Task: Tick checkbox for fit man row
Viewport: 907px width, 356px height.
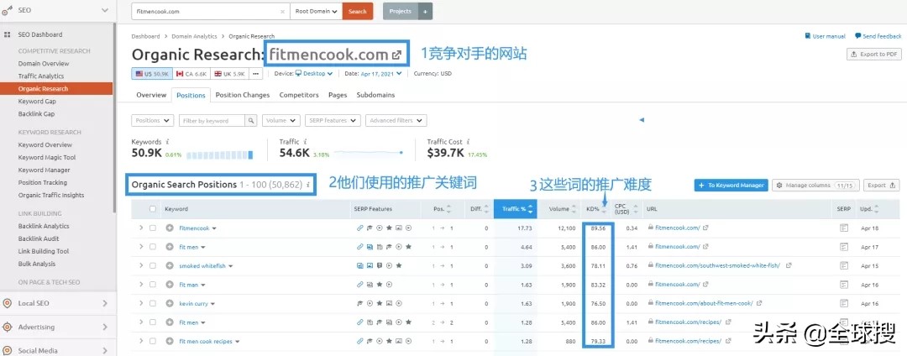Action: click(x=153, y=285)
